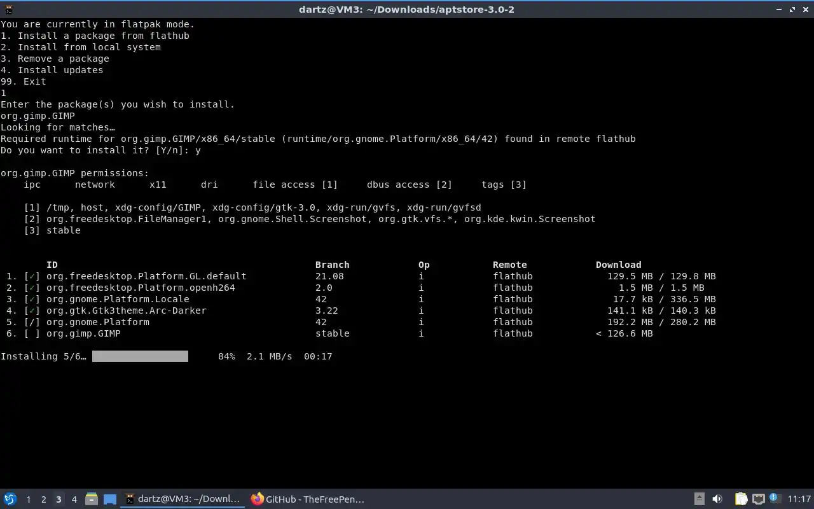Click the 'Remove a package' line
The image size is (814, 509).
click(55, 59)
